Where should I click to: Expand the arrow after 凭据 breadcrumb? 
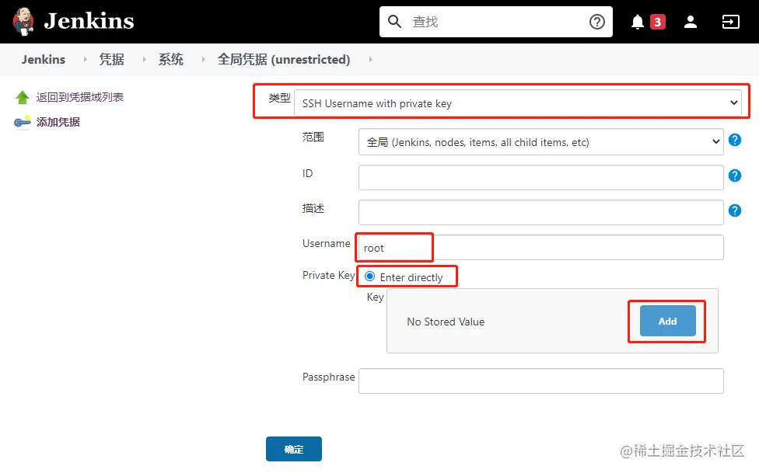click(x=144, y=60)
